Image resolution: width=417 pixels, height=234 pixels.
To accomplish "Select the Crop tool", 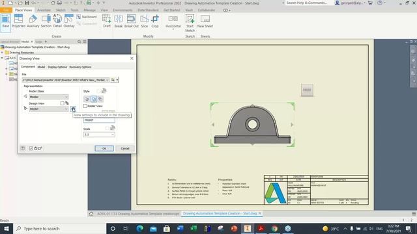I will (x=155, y=21).
